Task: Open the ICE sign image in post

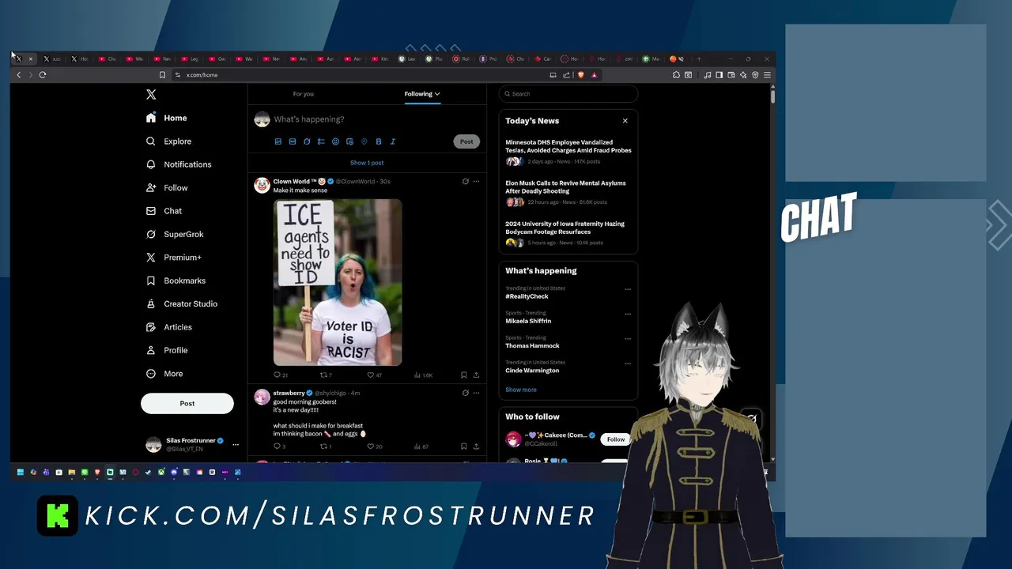Action: click(338, 282)
